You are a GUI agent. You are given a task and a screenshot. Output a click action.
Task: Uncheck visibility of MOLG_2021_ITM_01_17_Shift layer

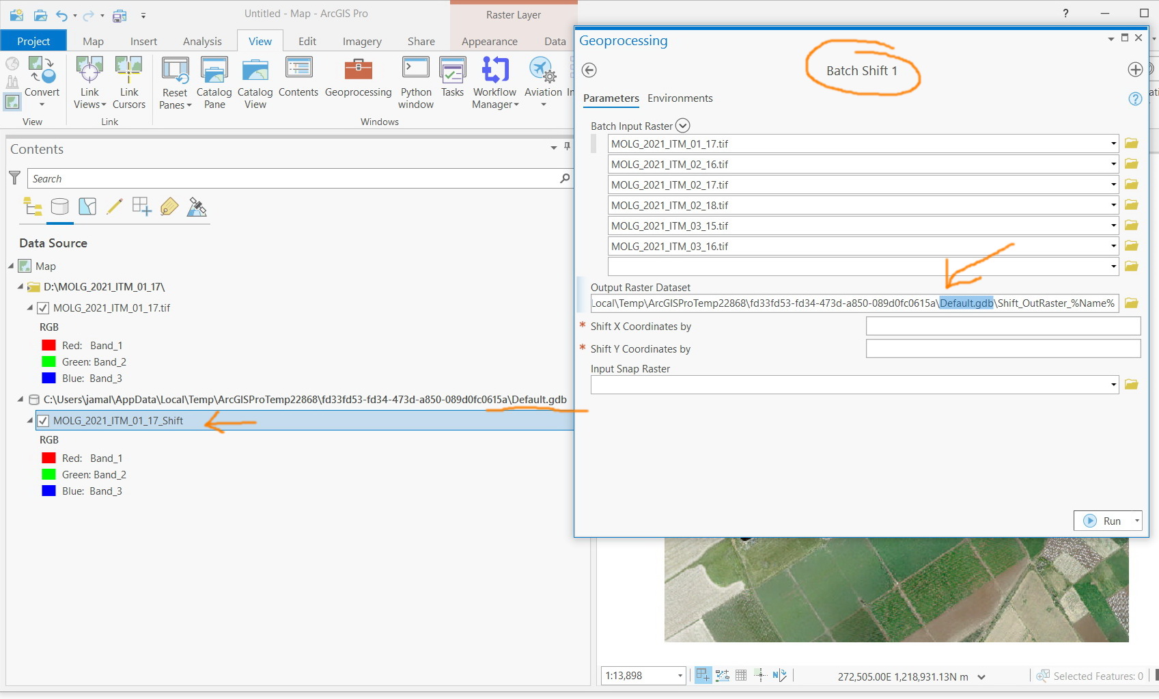[43, 420]
